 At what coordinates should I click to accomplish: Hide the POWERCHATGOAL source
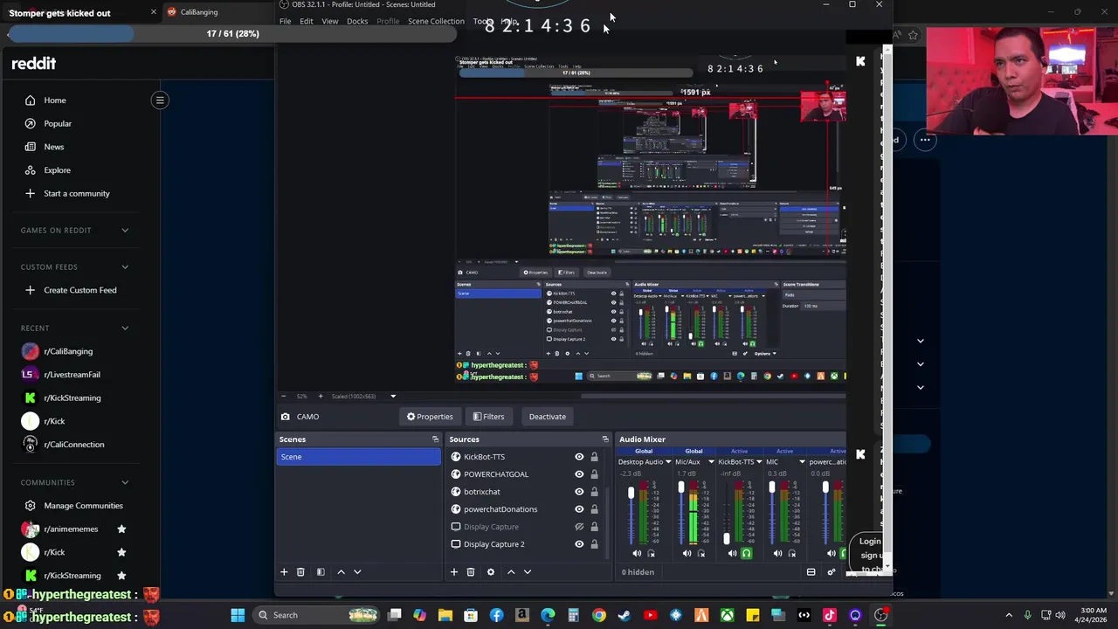[x=579, y=474]
